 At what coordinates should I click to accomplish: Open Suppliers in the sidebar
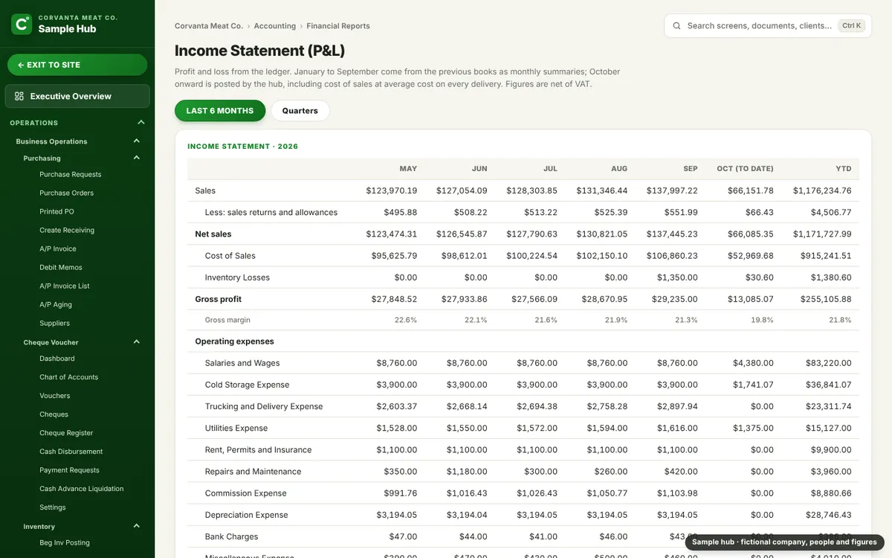click(x=55, y=323)
